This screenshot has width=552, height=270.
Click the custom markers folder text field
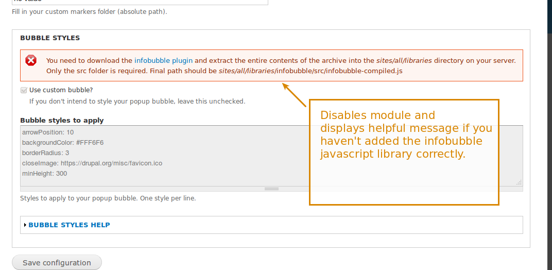140,2
